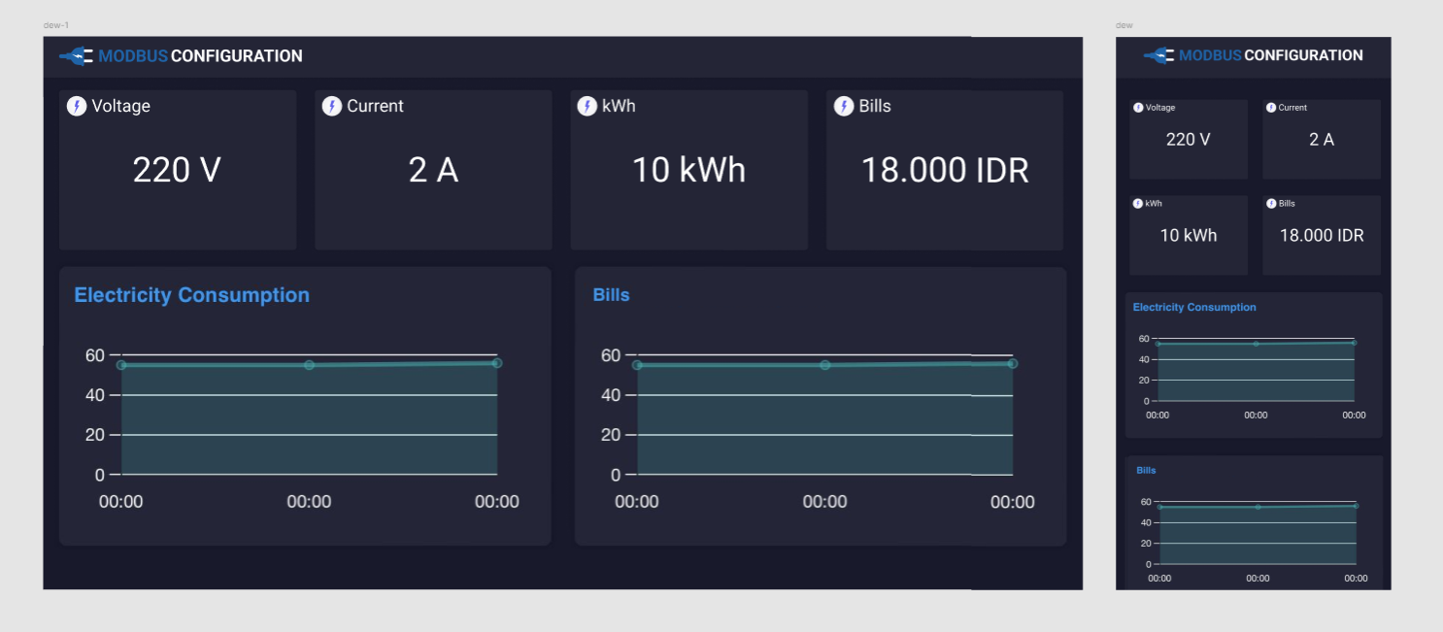Select the Electricity Consumption heading in dew frame
Image resolution: width=1443 pixels, height=632 pixels.
pyautogui.click(x=1194, y=308)
